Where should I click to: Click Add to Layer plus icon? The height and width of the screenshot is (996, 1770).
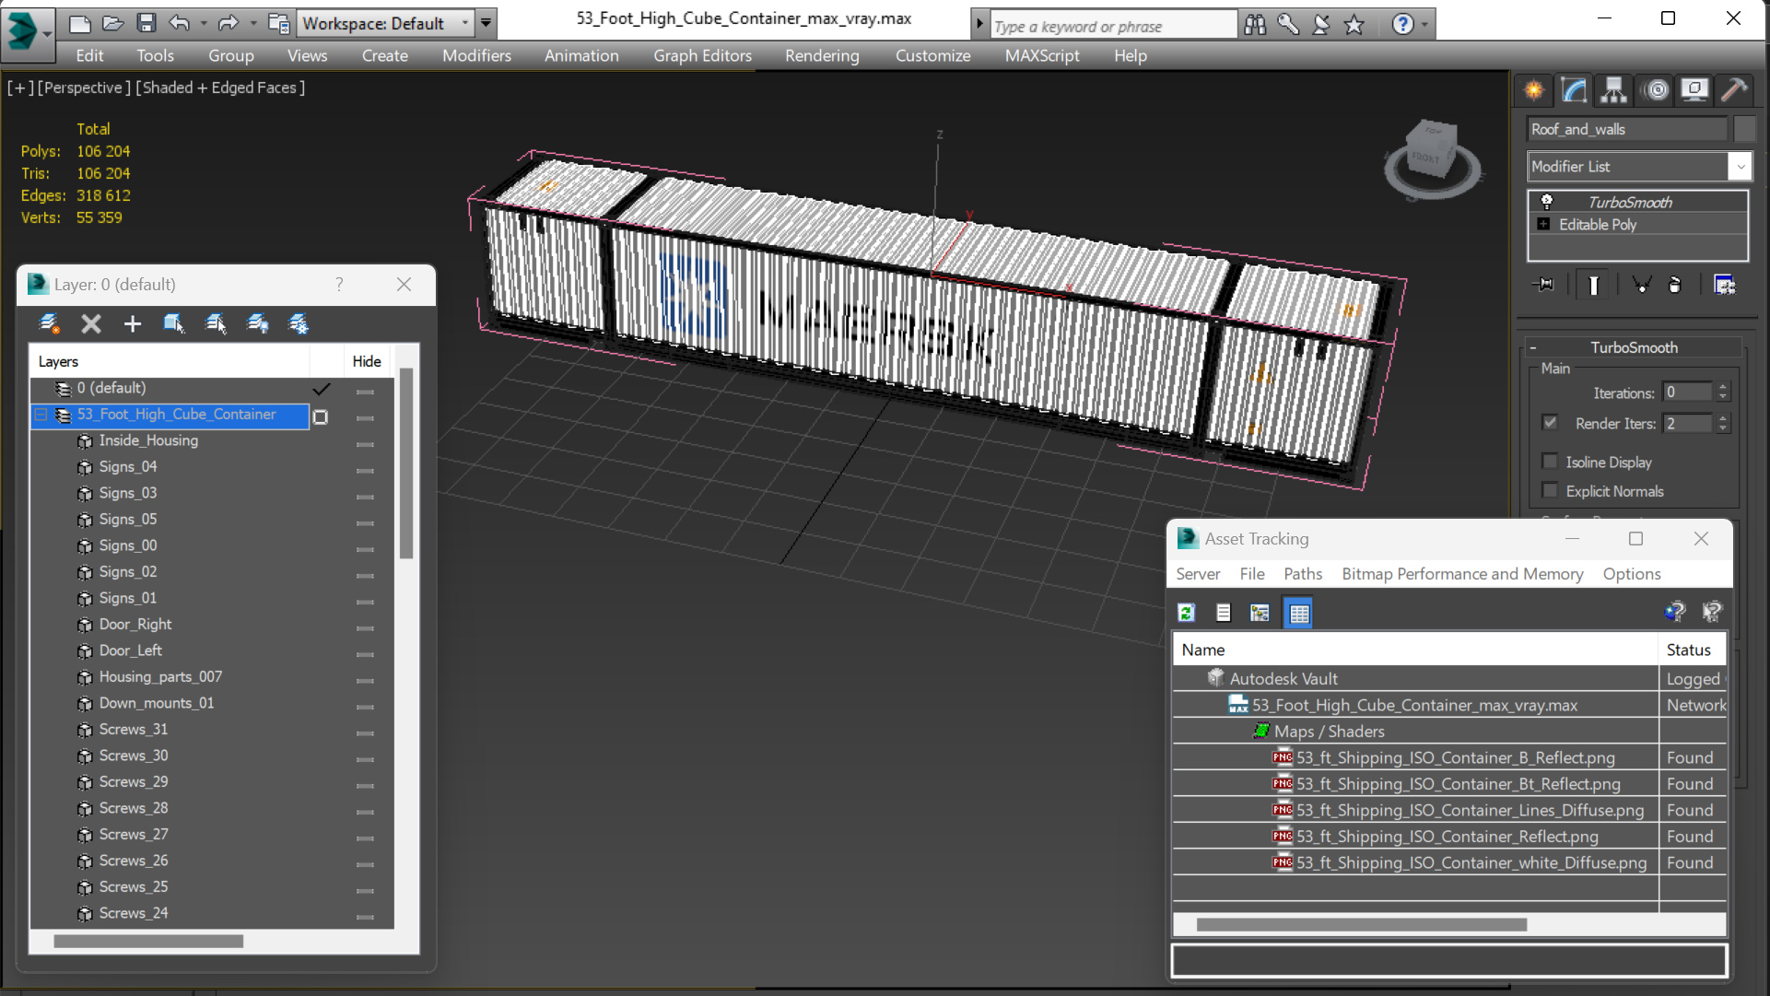point(133,323)
